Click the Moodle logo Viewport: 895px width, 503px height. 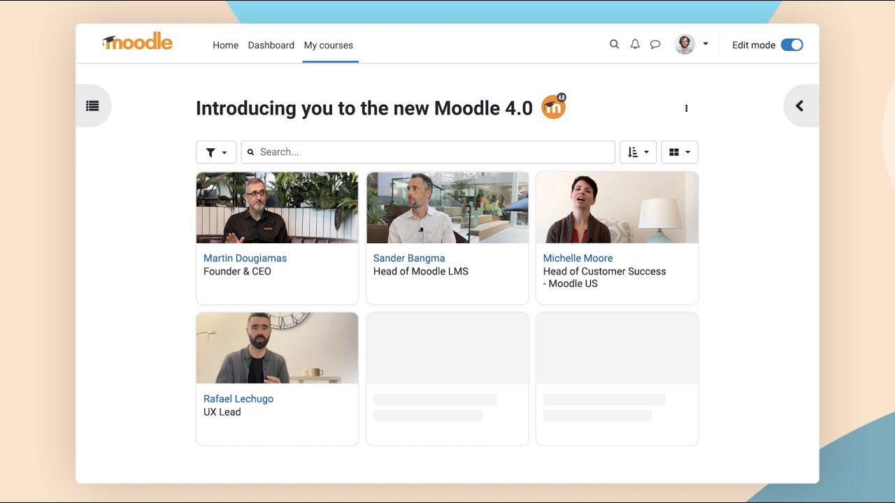pyautogui.click(x=137, y=42)
